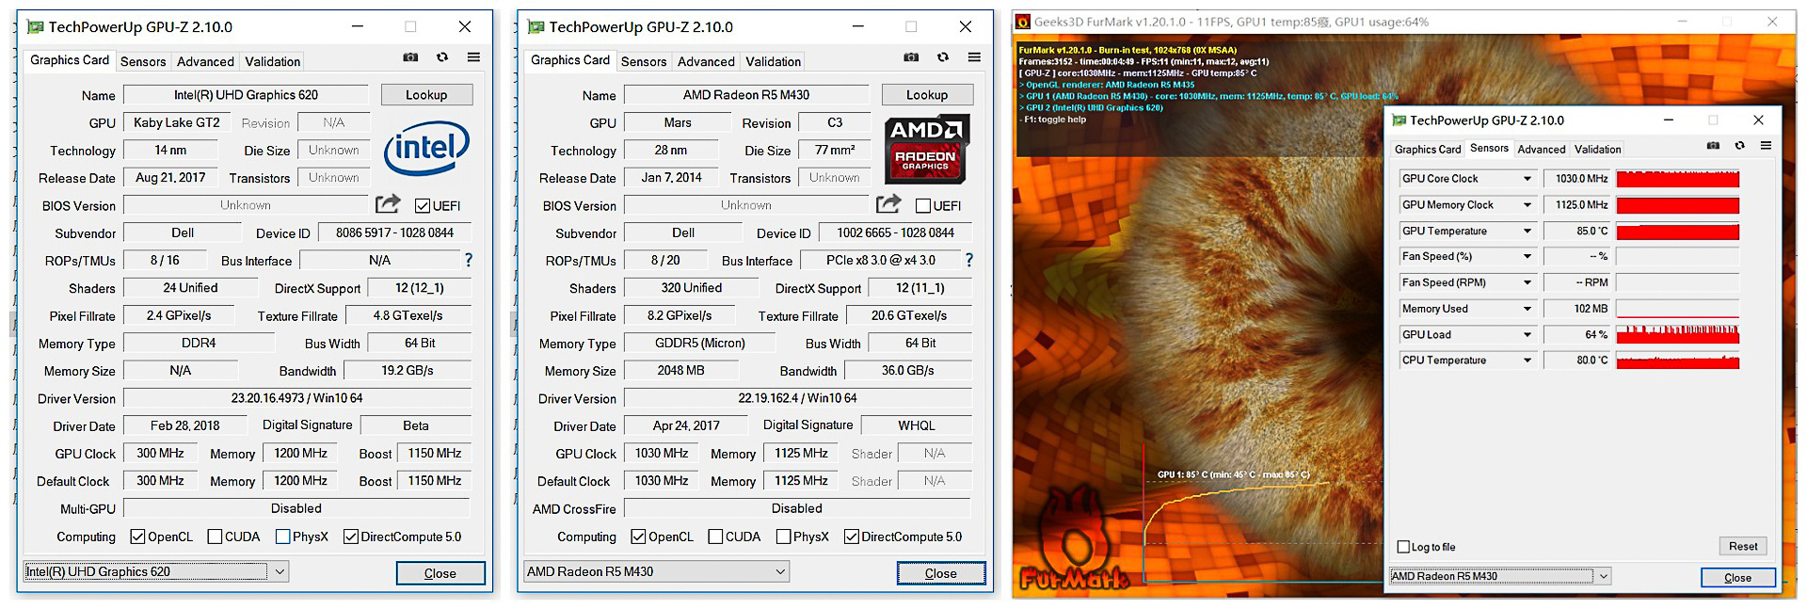The width and height of the screenshot is (1807, 609).
Task: Click BIOS export share icon in Intel window
Action: pyautogui.click(x=388, y=203)
